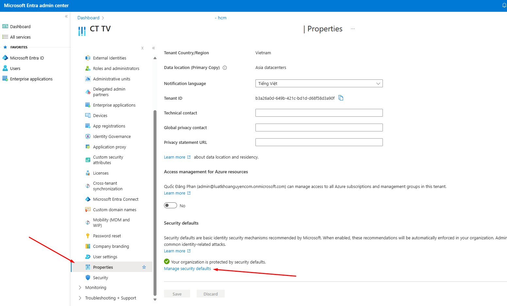The height and width of the screenshot is (306, 507).
Task: Click the External Identities icon
Action: point(88,58)
